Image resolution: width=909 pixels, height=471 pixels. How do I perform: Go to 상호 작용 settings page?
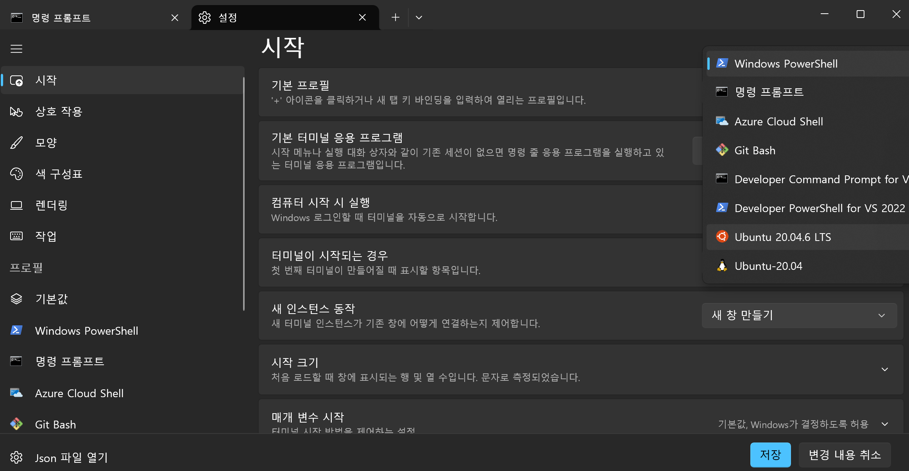[123, 112]
